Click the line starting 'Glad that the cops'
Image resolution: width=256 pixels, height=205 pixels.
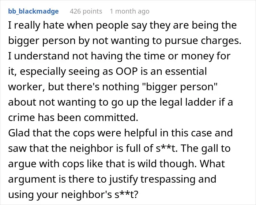tap(120, 133)
